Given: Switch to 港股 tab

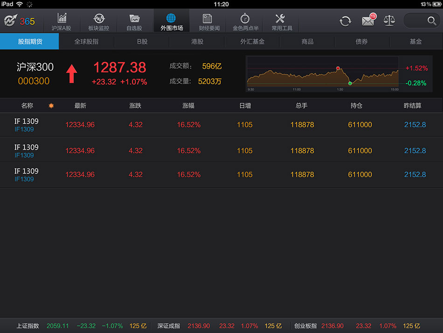Looking at the screenshot, I should pyautogui.click(x=197, y=41).
